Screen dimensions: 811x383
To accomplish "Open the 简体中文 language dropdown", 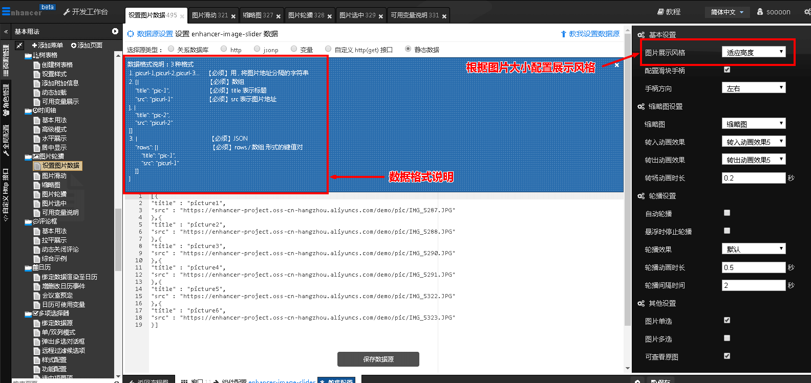I will click(x=727, y=12).
